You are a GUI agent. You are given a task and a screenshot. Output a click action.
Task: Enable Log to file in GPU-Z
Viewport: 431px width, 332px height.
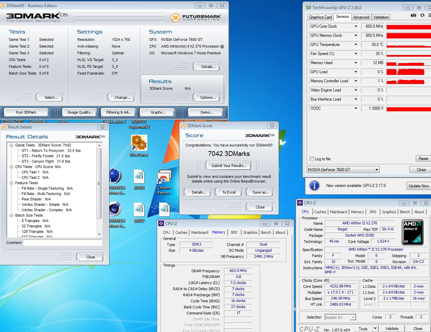312,159
